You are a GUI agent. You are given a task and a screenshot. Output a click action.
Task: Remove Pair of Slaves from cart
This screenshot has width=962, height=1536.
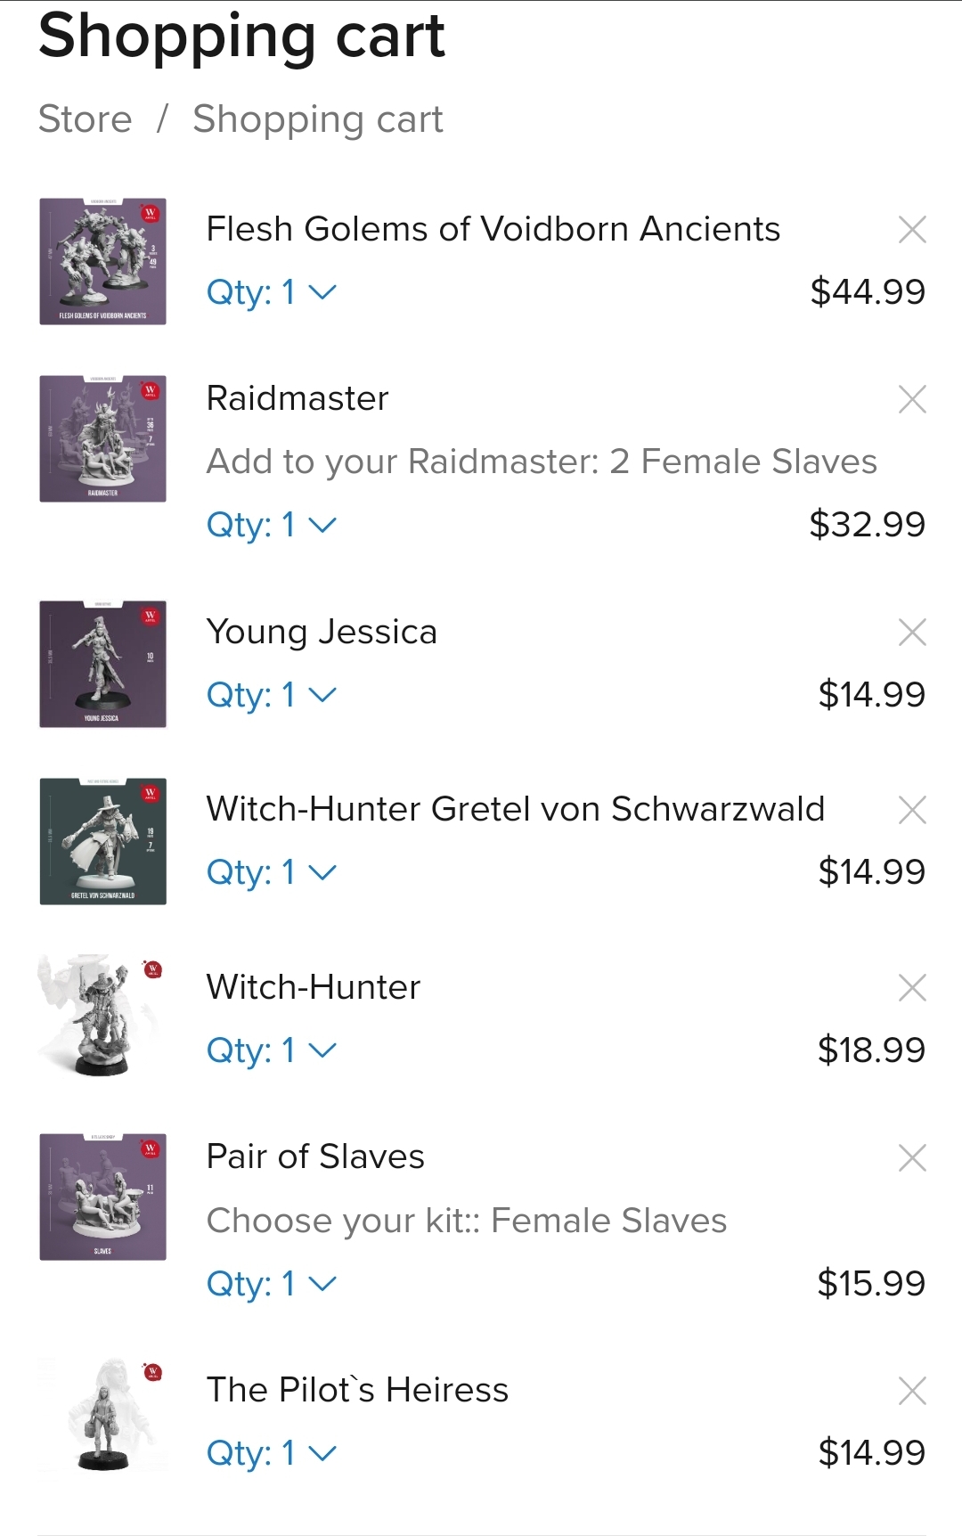tap(912, 1157)
